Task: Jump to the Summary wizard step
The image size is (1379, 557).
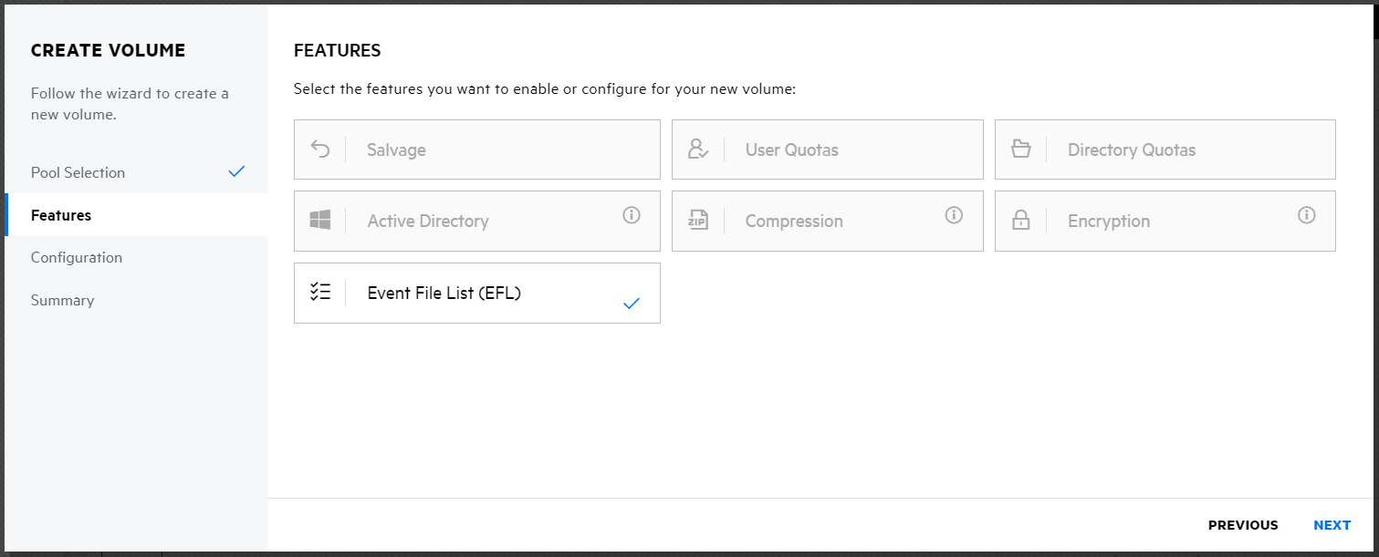Action: pos(62,300)
